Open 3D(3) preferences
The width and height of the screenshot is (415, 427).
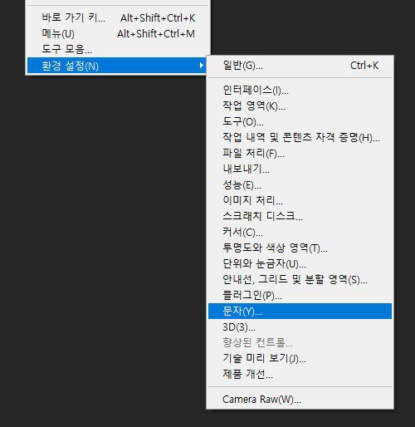click(300, 327)
